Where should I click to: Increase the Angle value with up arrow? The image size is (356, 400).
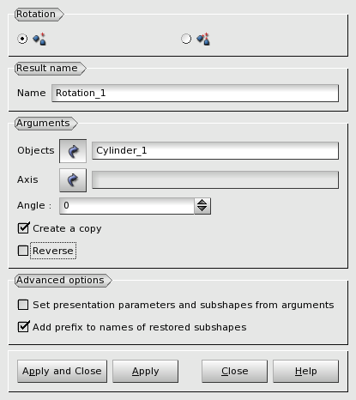pos(202,203)
